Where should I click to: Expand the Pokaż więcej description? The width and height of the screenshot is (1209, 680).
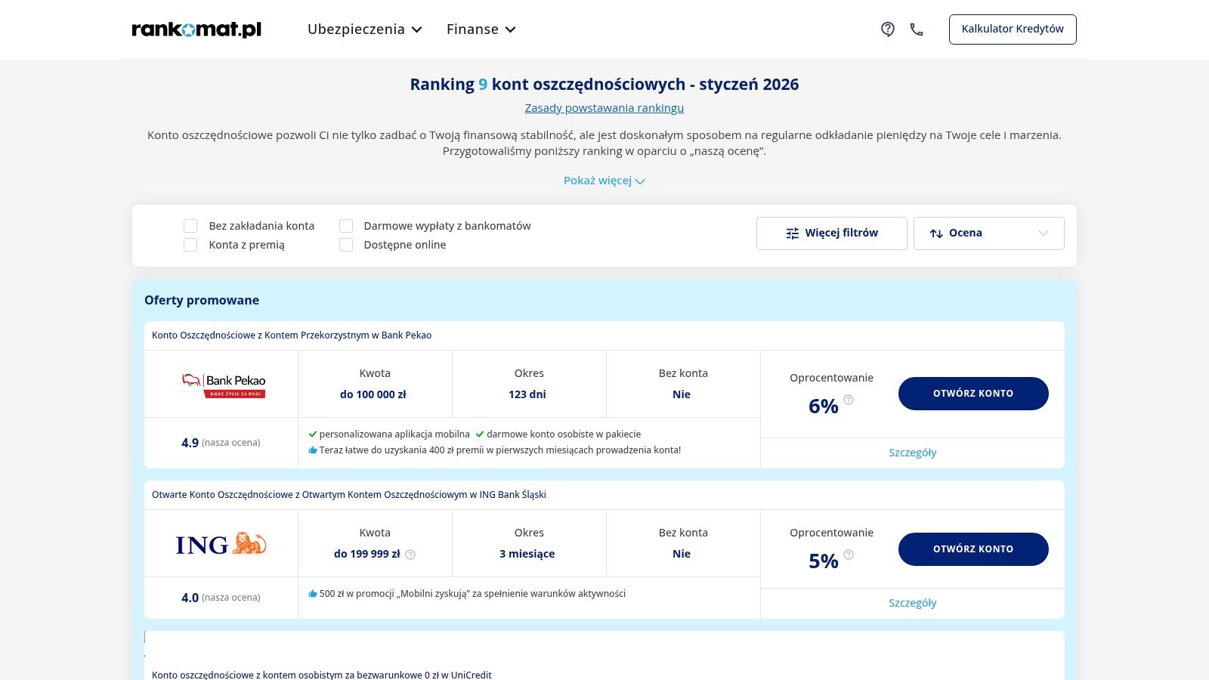[x=604, y=181]
